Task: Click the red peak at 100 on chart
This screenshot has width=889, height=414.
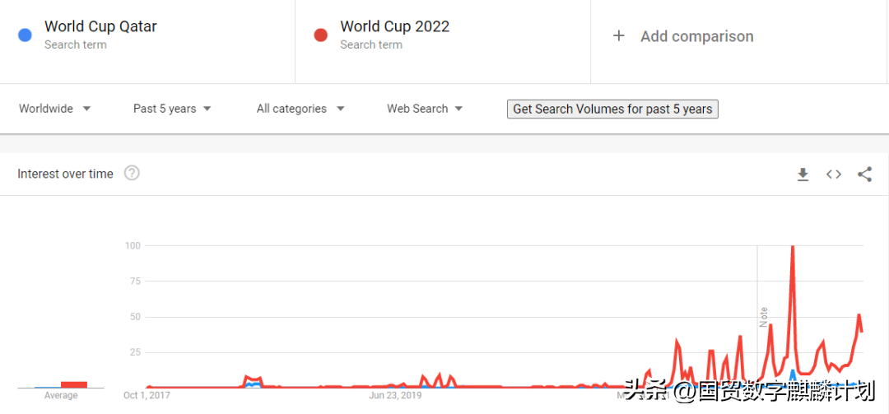Action: [x=792, y=247]
